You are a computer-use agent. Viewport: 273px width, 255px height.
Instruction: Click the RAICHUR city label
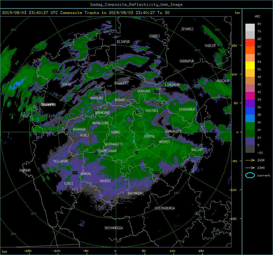[x=223, y=81]
